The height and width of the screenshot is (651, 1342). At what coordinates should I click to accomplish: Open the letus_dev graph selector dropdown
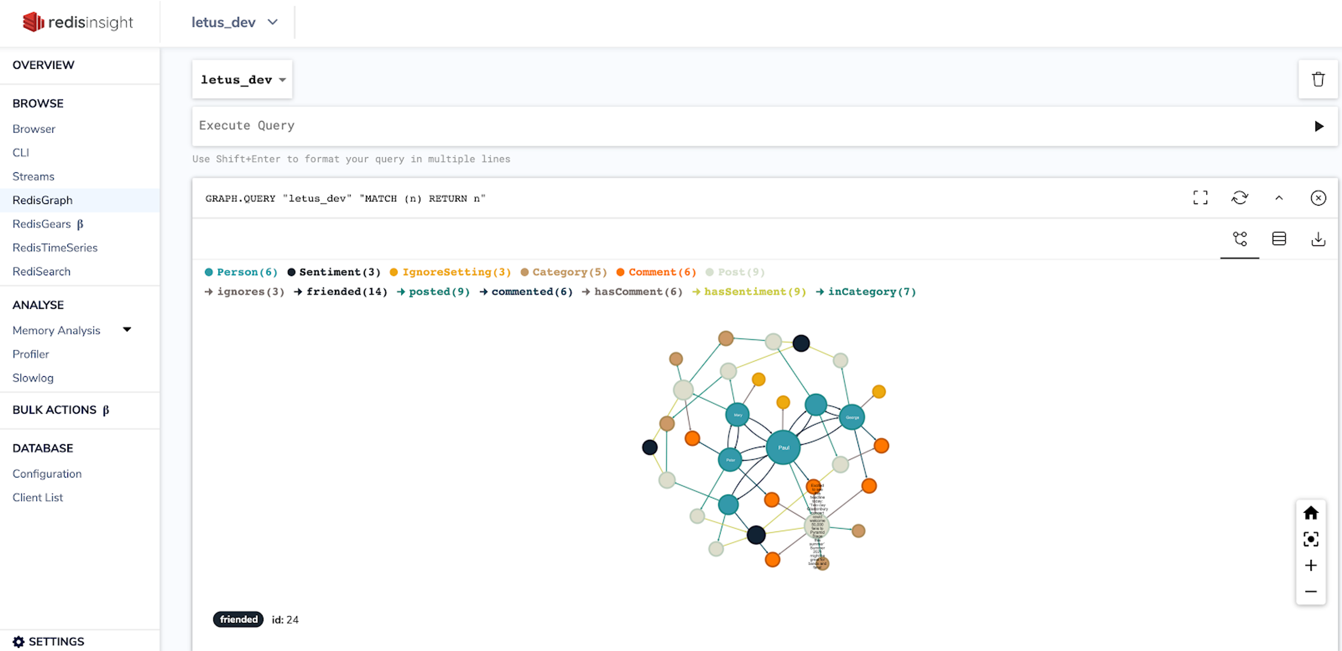[243, 80]
